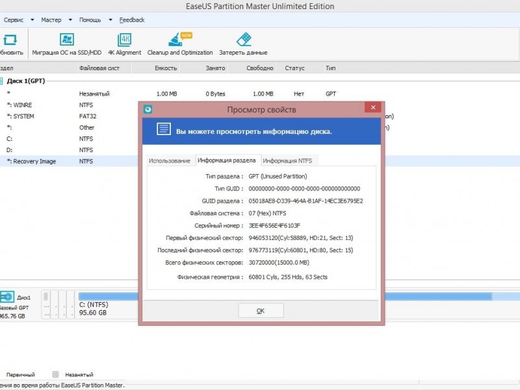The height and width of the screenshot is (390, 520).
Task: Open the Feedback menu
Action: pyautogui.click(x=132, y=20)
